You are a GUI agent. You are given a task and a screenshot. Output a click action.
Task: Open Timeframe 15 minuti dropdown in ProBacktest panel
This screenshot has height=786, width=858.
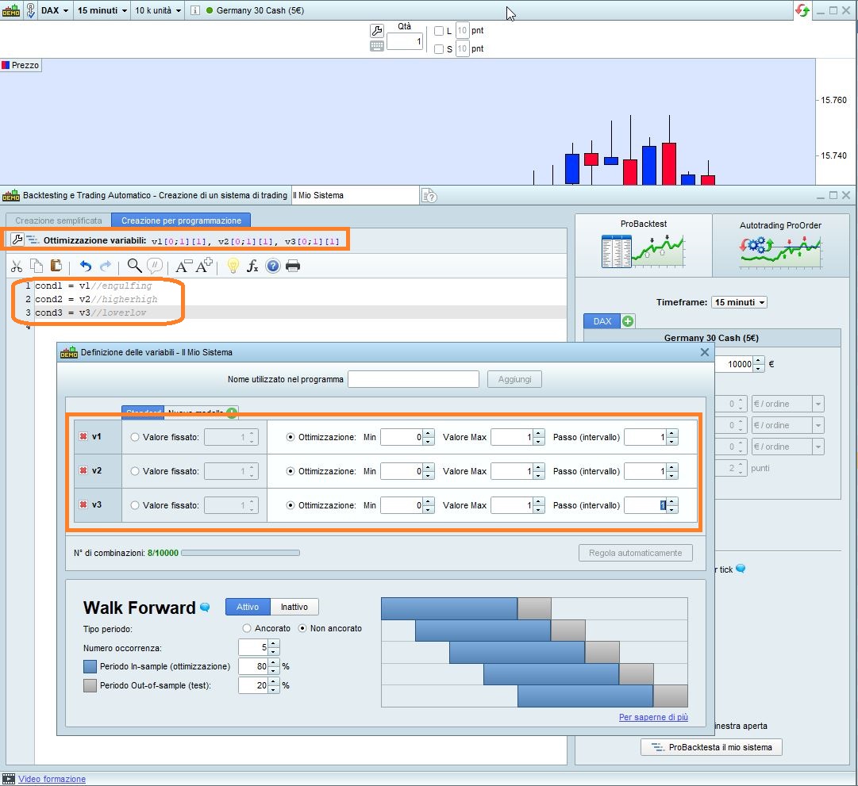click(739, 302)
